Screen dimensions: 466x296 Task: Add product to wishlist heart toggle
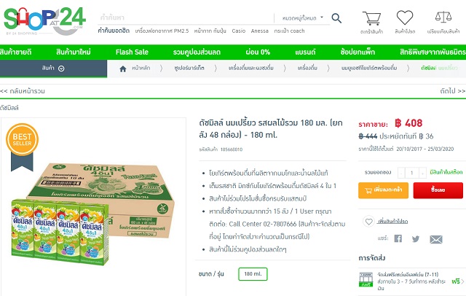pyautogui.click(x=369, y=222)
